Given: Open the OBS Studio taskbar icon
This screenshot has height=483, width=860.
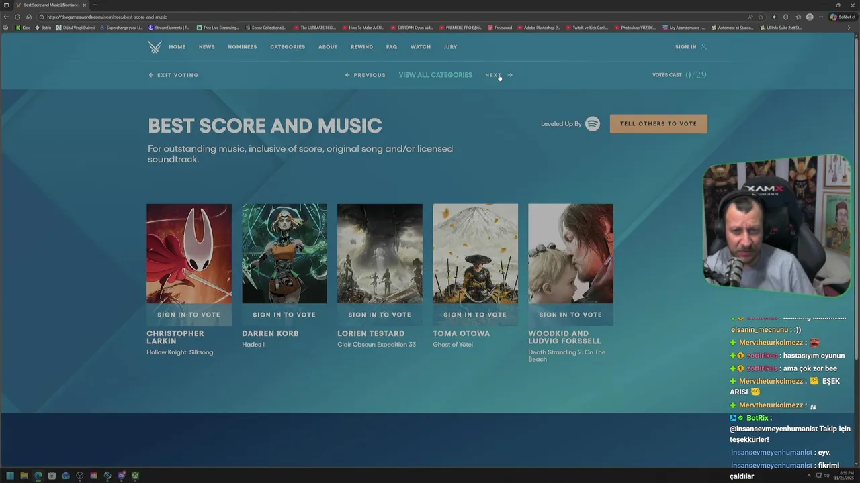Looking at the screenshot, I should pyautogui.click(x=80, y=476).
